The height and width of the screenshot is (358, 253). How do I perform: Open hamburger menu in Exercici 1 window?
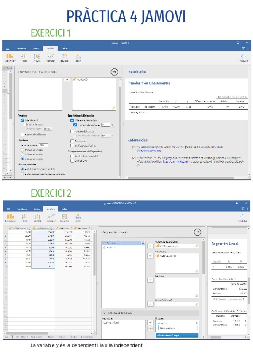point(8,49)
